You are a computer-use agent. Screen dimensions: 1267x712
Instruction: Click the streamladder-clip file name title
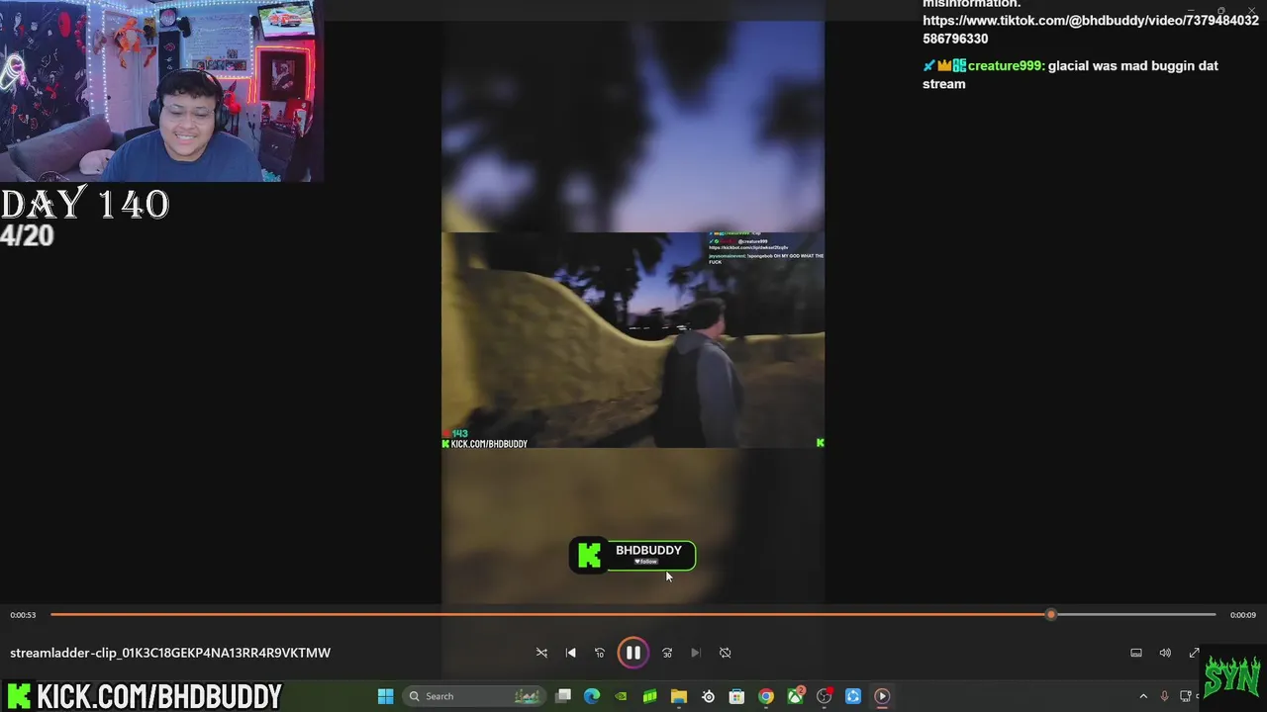click(x=170, y=653)
